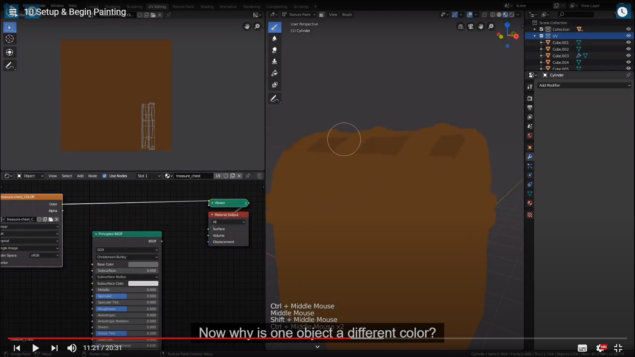Select the Clone stamp tool
635x357 pixels.
pos(275,61)
